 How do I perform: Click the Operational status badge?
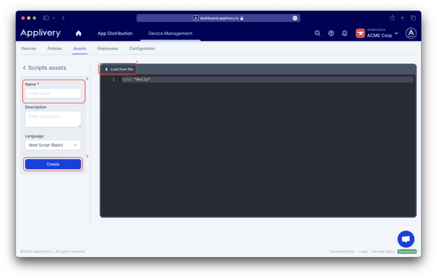[407, 252]
